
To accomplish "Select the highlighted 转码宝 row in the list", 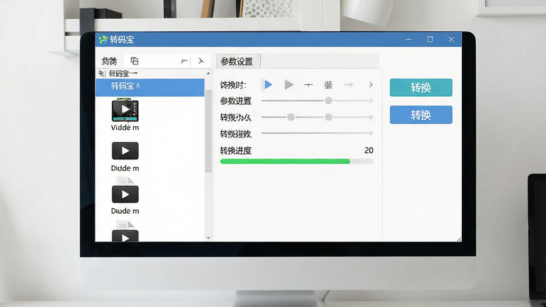I will point(150,87).
